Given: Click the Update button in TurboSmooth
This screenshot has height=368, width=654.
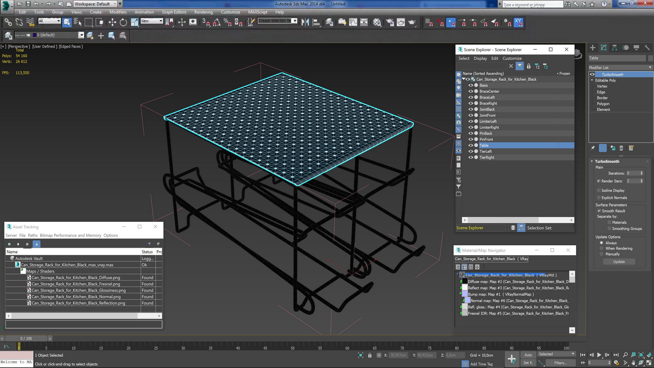Looking at the screenshot, I should tap(619, 261).
